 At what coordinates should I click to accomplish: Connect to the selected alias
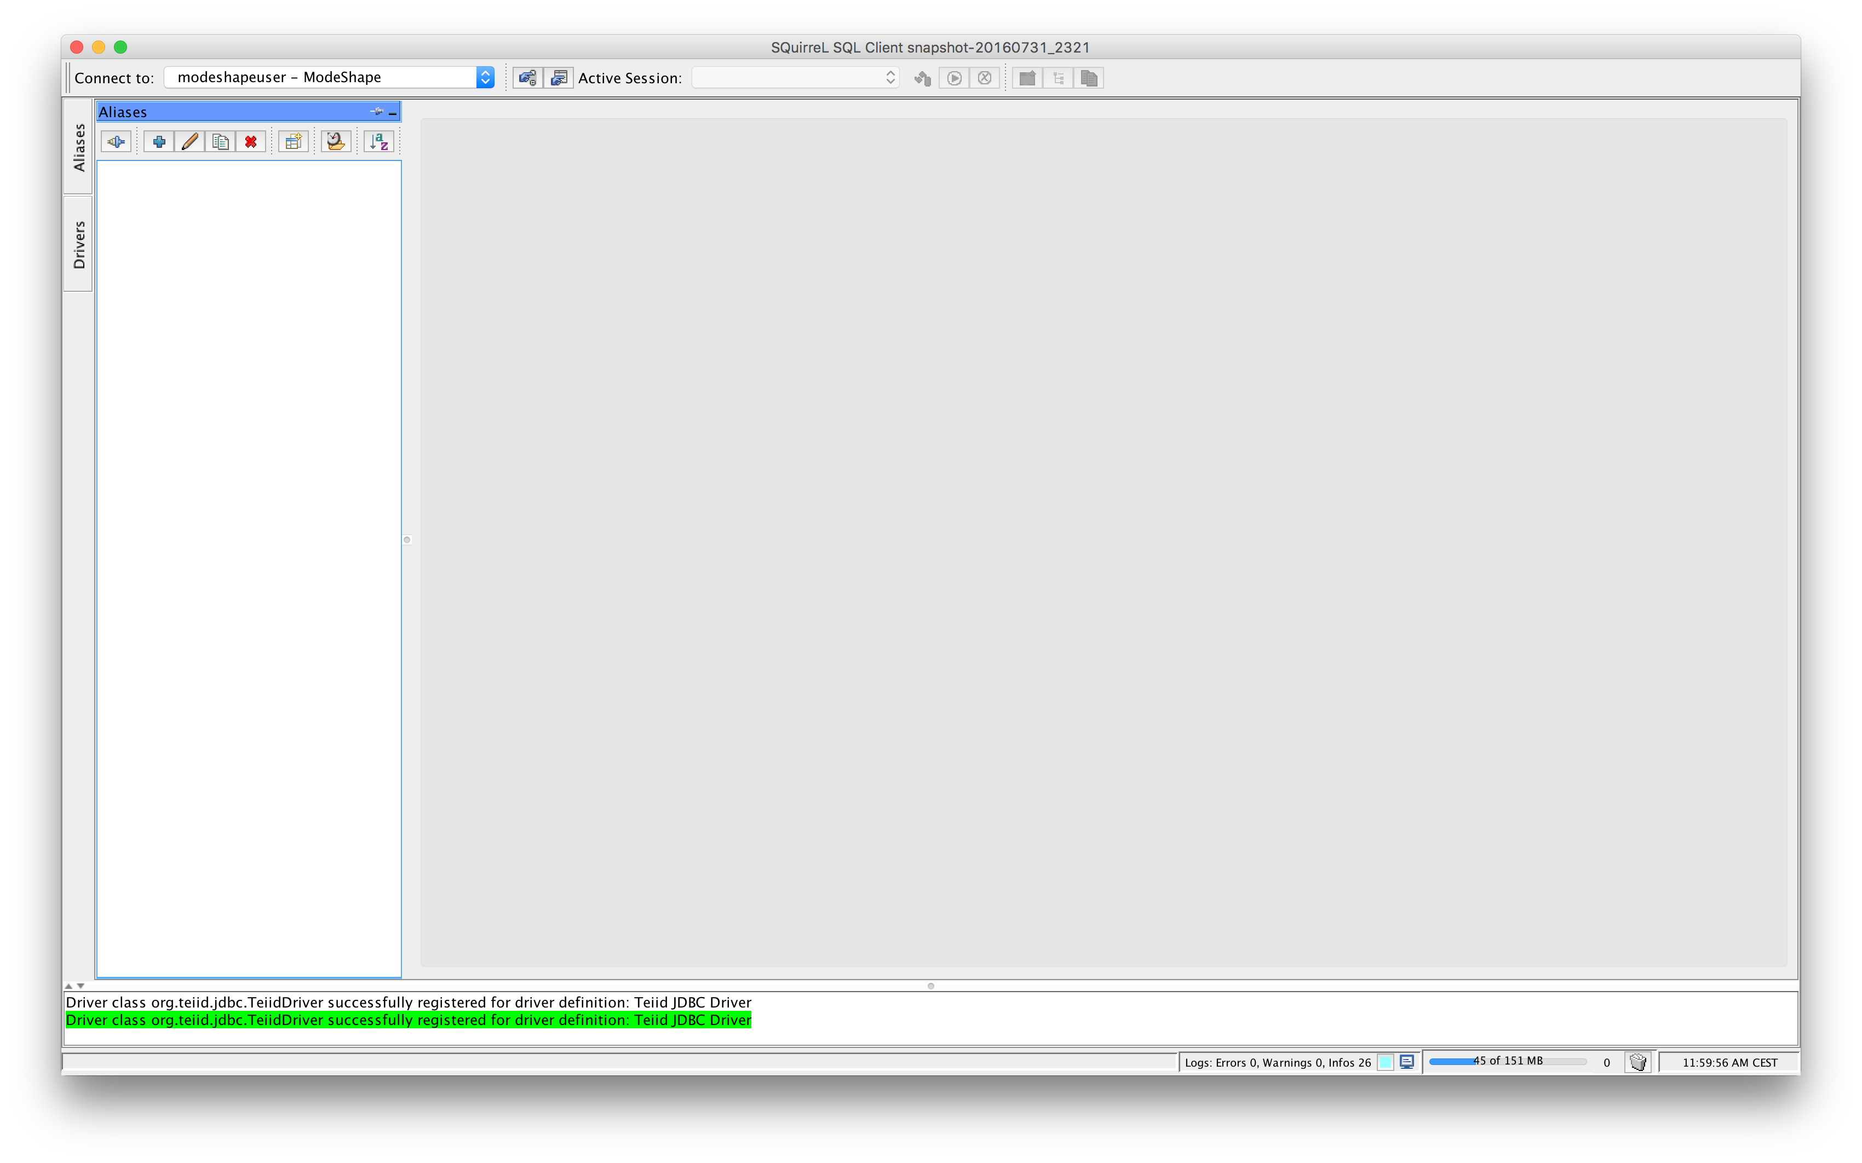tap(116, 141)
